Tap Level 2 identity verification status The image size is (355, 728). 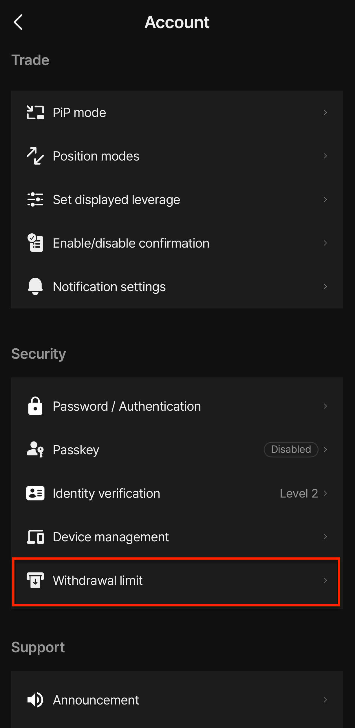point(299,493)
